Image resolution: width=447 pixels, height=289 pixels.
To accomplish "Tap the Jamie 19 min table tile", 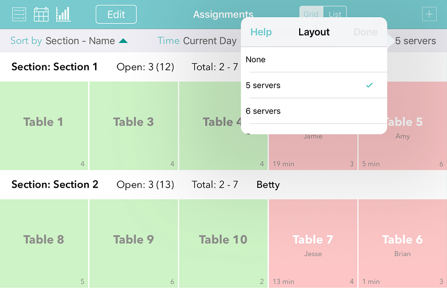I will 313,152.
